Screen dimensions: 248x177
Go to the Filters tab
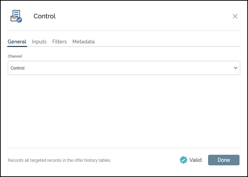(x=59, y=42)
